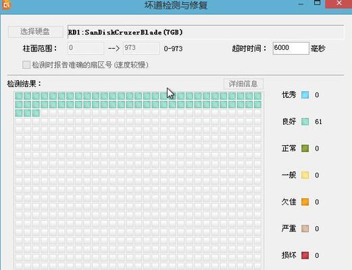Click the starting cylinder field showing 0
Screen dimensions: 352x270
[x=86, y=48]
